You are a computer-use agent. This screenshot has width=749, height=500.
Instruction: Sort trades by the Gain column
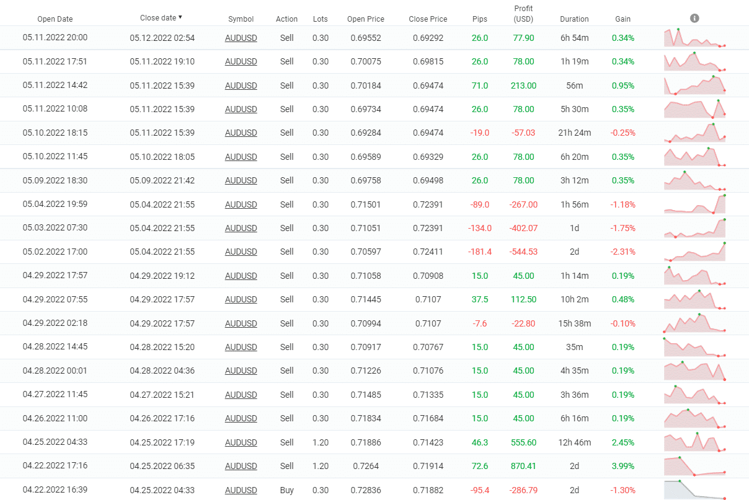point(623,19)
